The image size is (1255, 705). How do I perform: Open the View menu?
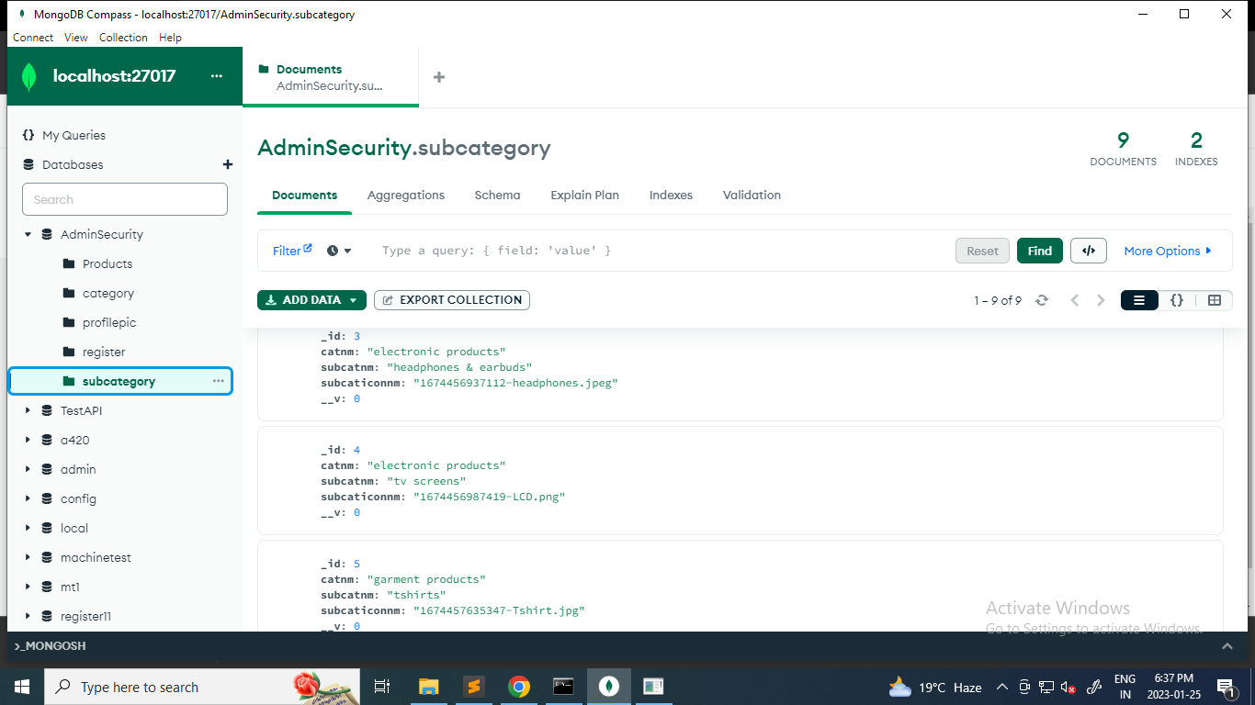tap(76, 38)
